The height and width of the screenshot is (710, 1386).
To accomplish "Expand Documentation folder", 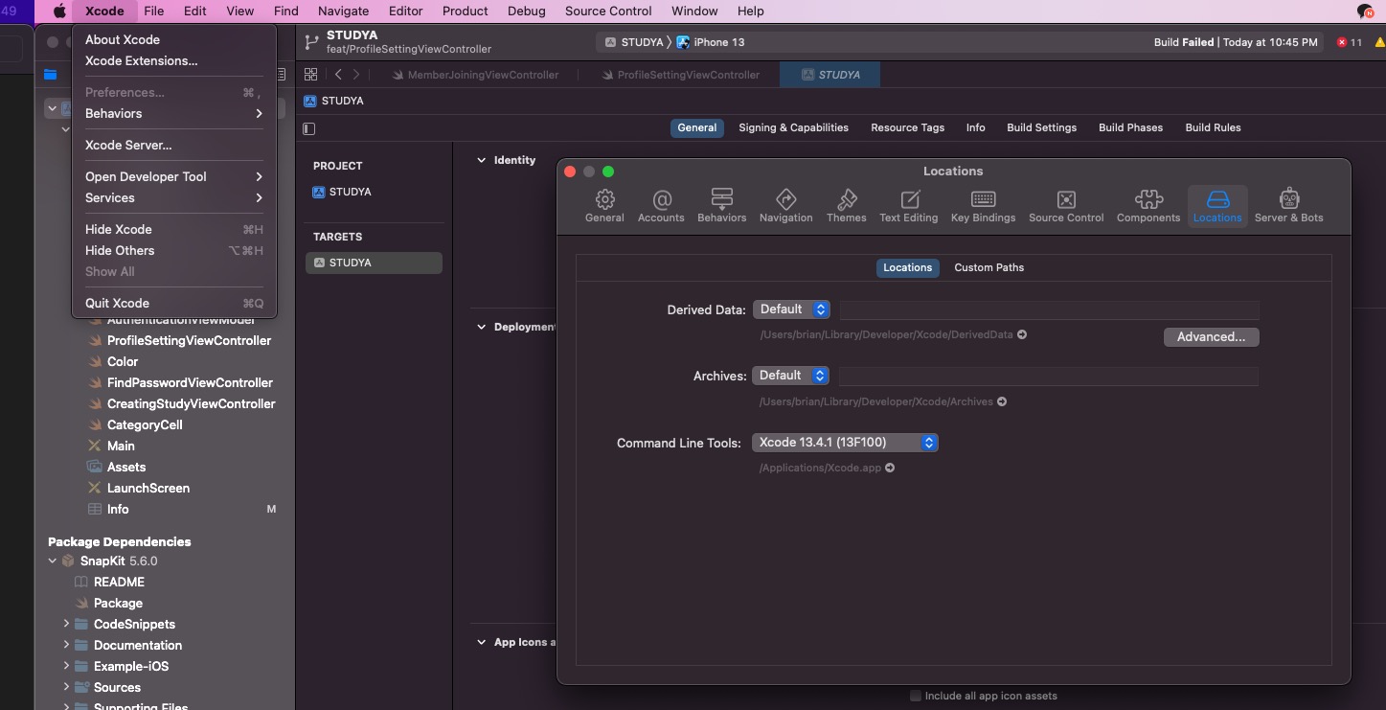I will point(66,645).
